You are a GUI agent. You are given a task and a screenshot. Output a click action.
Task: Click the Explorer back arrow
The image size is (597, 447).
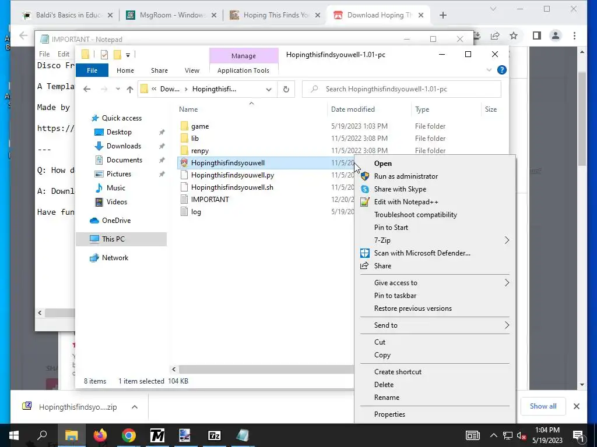point(87,89)
